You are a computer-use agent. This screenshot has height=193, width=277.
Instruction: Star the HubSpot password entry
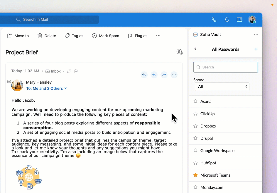pyautogui.click(x=195, y=163)
